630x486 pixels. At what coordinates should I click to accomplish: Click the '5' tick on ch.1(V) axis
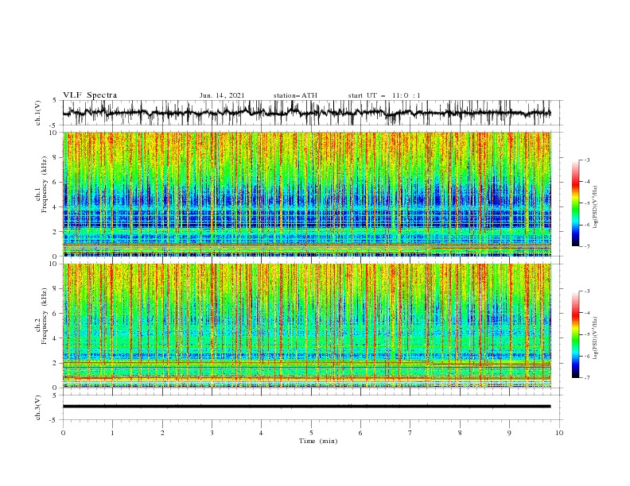pyautogui.click(x=55, y=100)
